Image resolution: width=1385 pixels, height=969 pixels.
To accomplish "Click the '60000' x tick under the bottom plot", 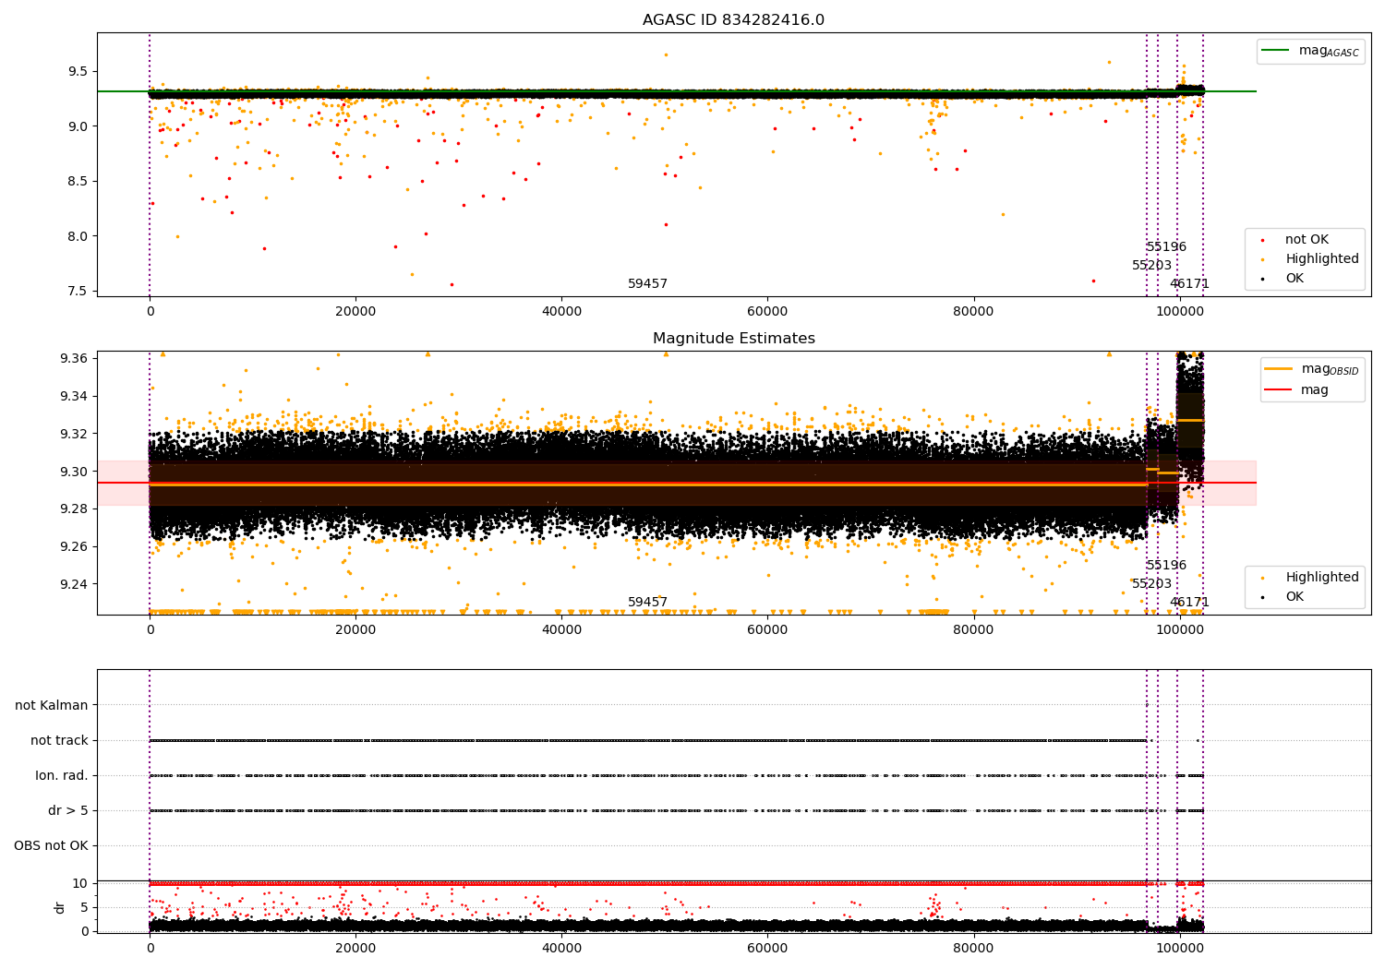I will 767,948.
